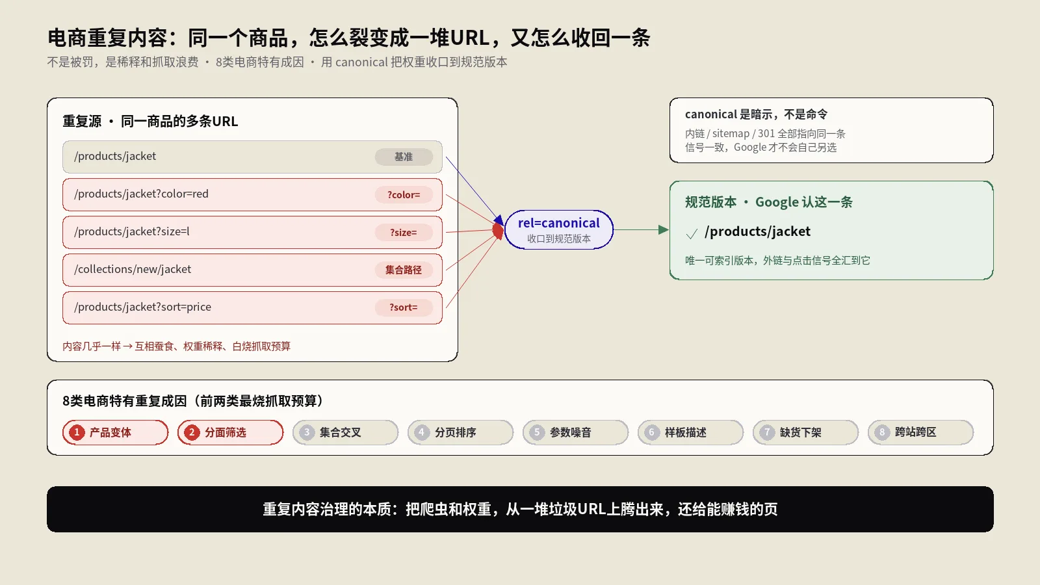
Task: Click the black summary banner at bottom
Action: pos(520,509)
